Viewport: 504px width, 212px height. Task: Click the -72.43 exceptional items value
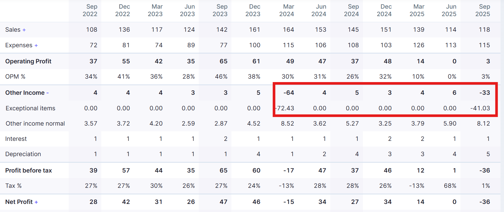click(285, 108)
